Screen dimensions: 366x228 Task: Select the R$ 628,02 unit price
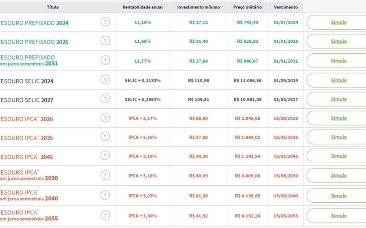pyautogui.click(x=247, y=42)
